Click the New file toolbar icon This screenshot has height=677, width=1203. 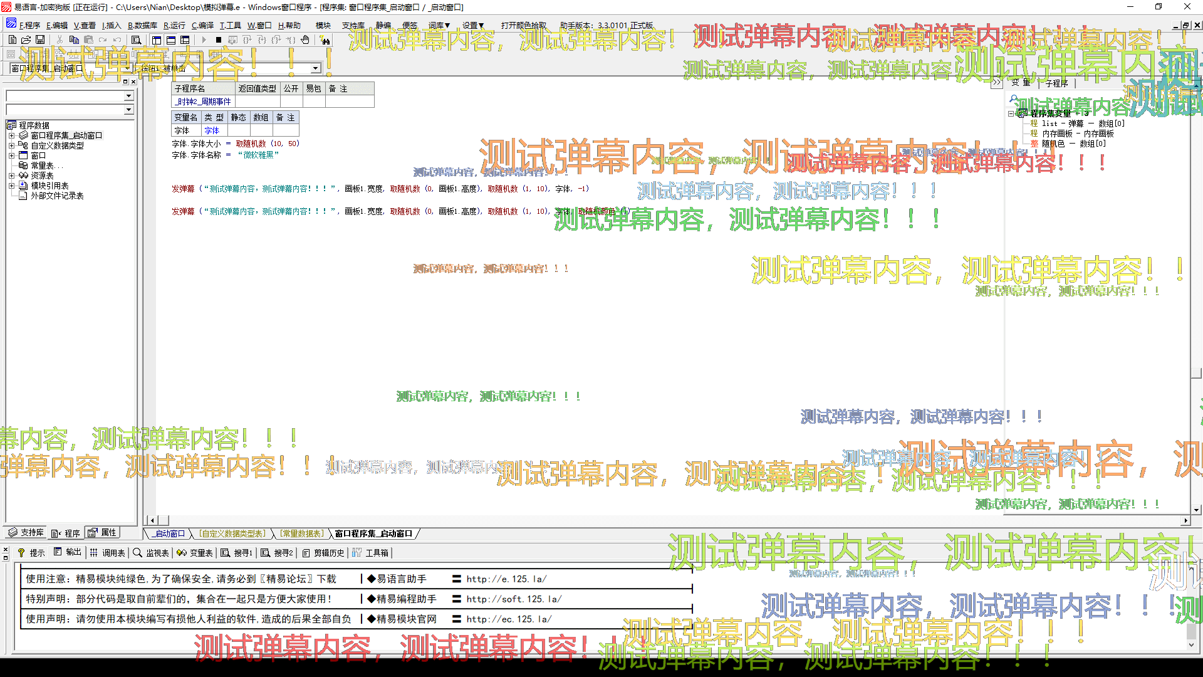tap(12, 39)
